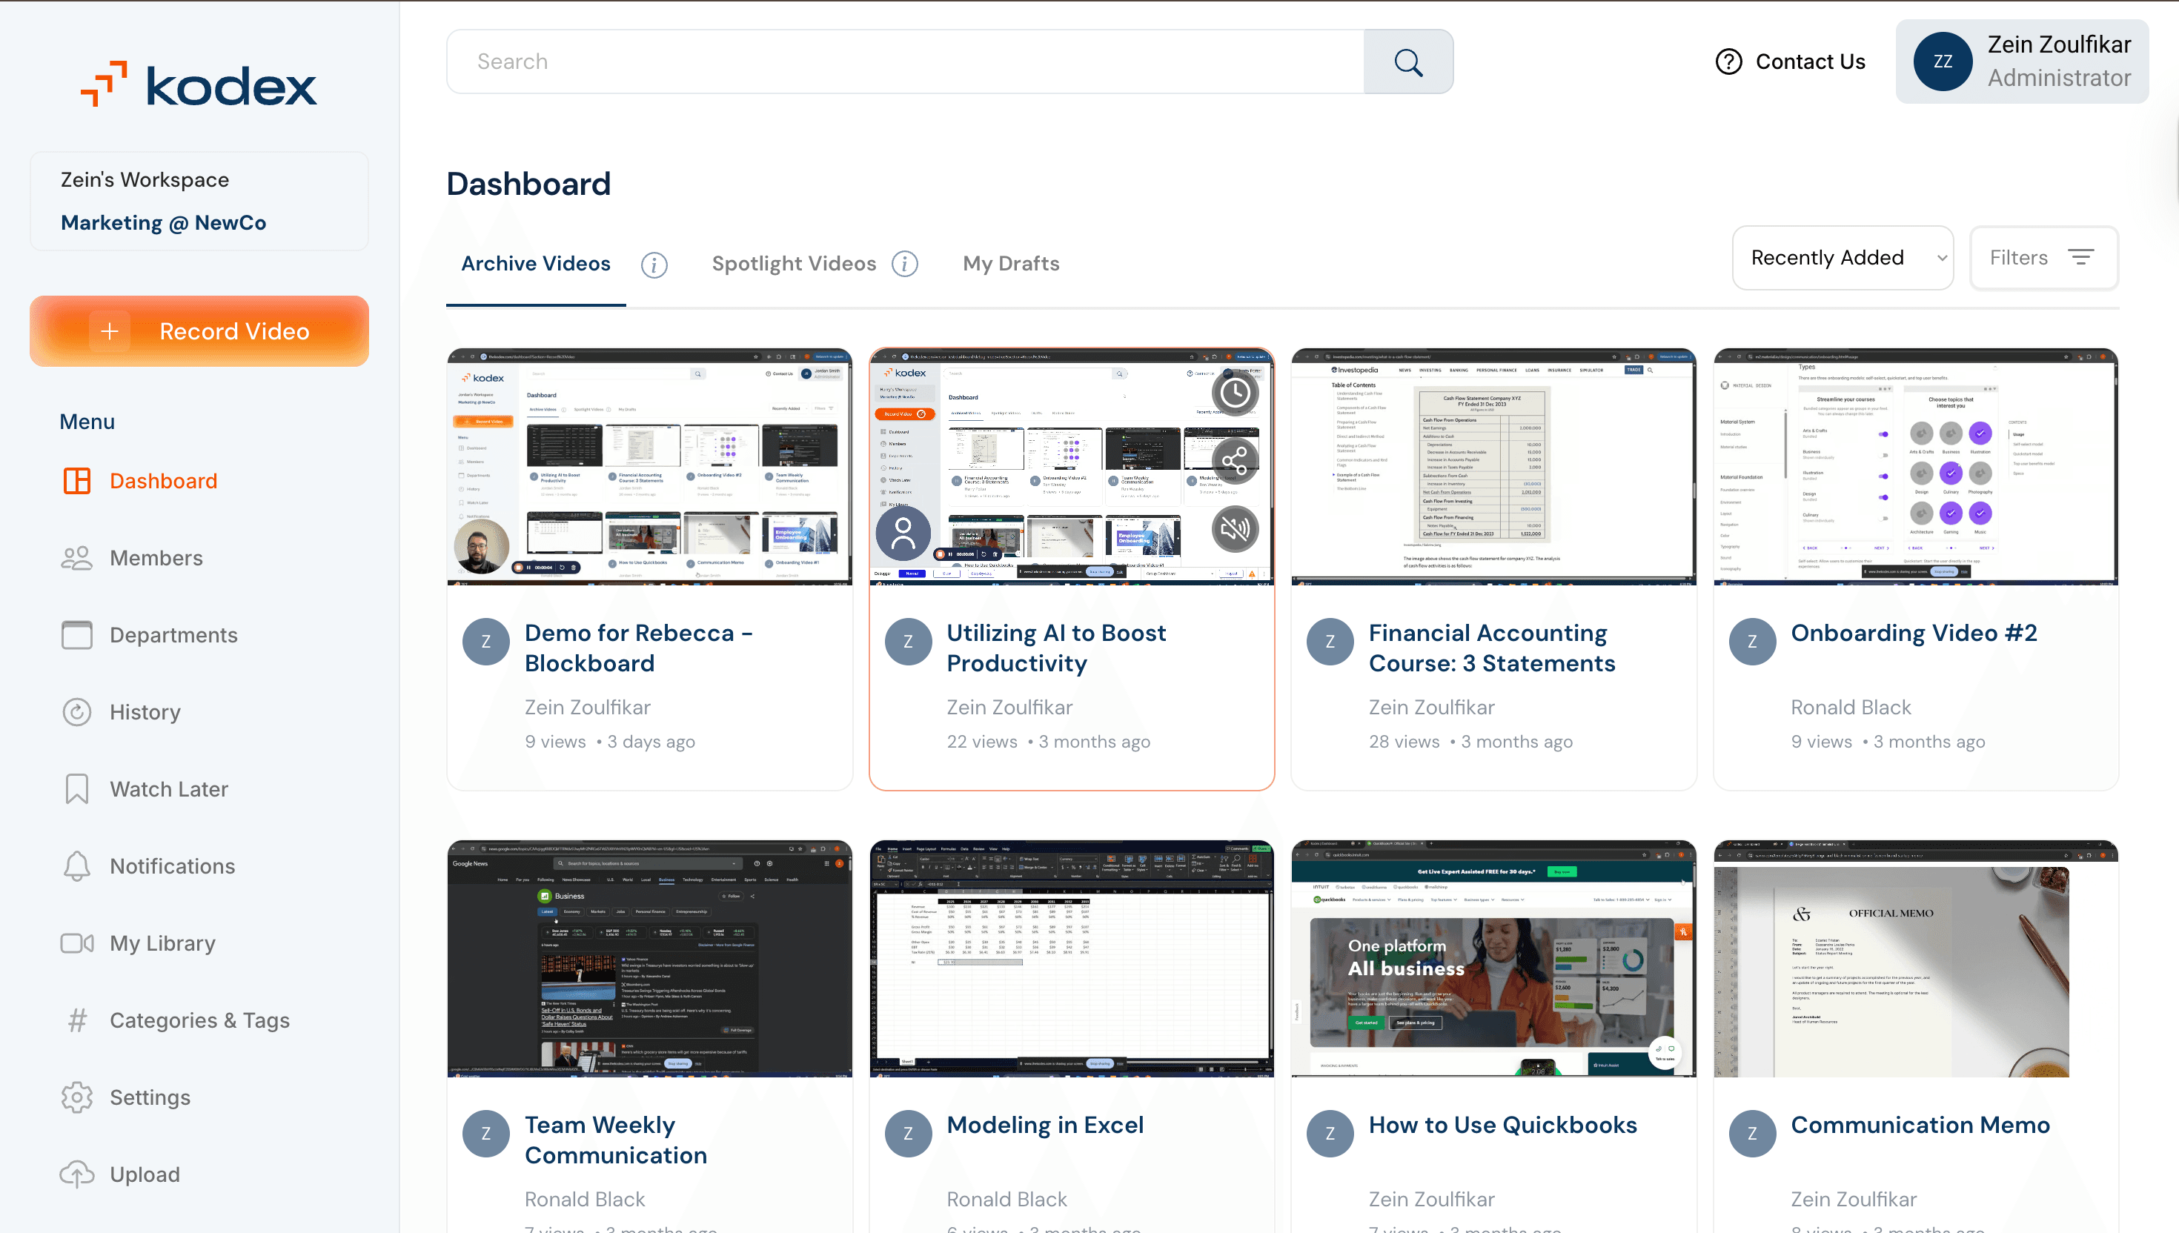This screenshot has width=2179, height=1233.
Task: Open Modeling in Excel title
Action: 1045,1125
